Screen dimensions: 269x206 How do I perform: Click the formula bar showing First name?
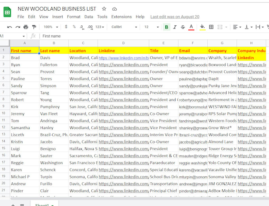(154, 36)
